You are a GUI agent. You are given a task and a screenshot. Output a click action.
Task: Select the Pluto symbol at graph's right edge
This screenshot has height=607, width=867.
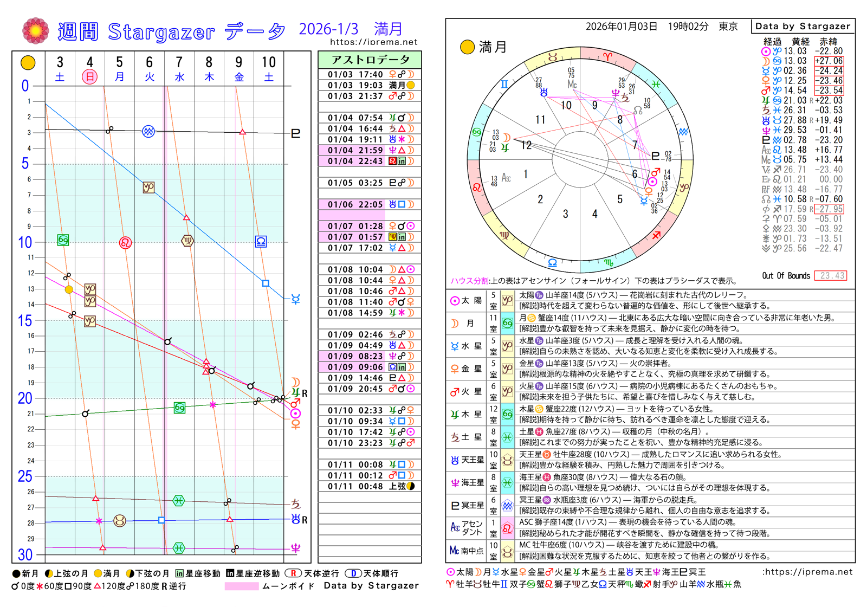pyautogui.click(x=296, y=133)
